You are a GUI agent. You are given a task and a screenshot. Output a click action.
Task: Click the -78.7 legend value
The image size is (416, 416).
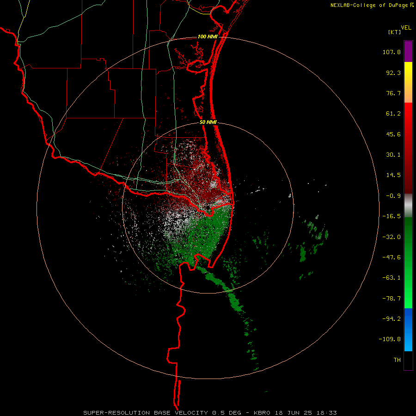coord(392,299)
